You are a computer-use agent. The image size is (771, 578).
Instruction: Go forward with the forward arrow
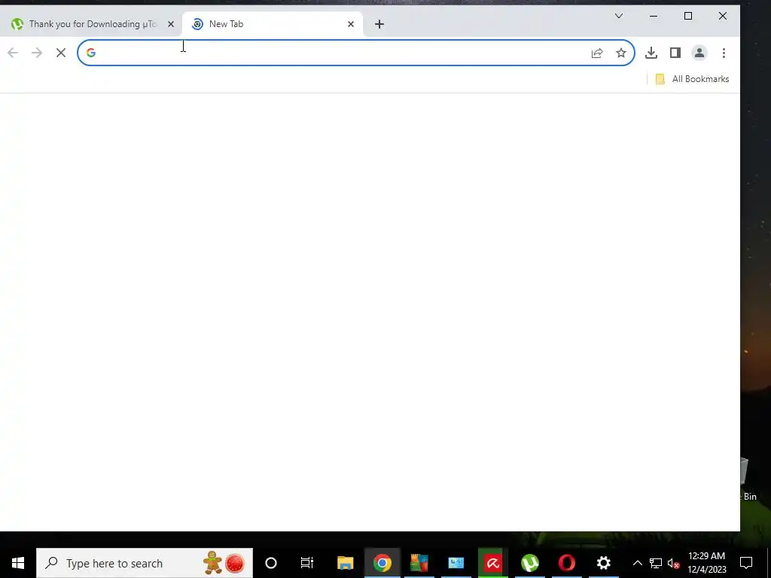pyautogui.click(x=37, y=53)
